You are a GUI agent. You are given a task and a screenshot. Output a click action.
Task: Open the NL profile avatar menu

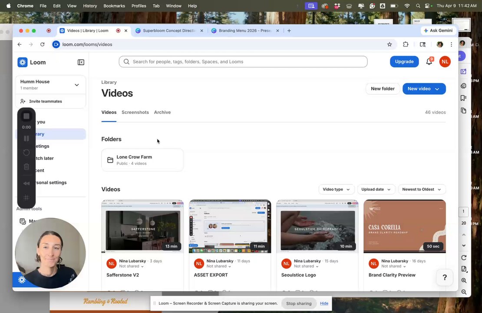coord(445,62)
